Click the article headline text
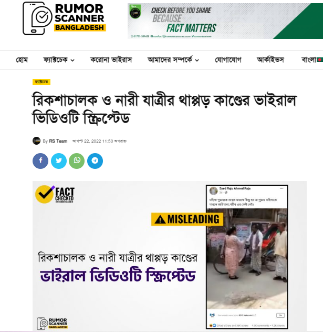 click(164, 108)
